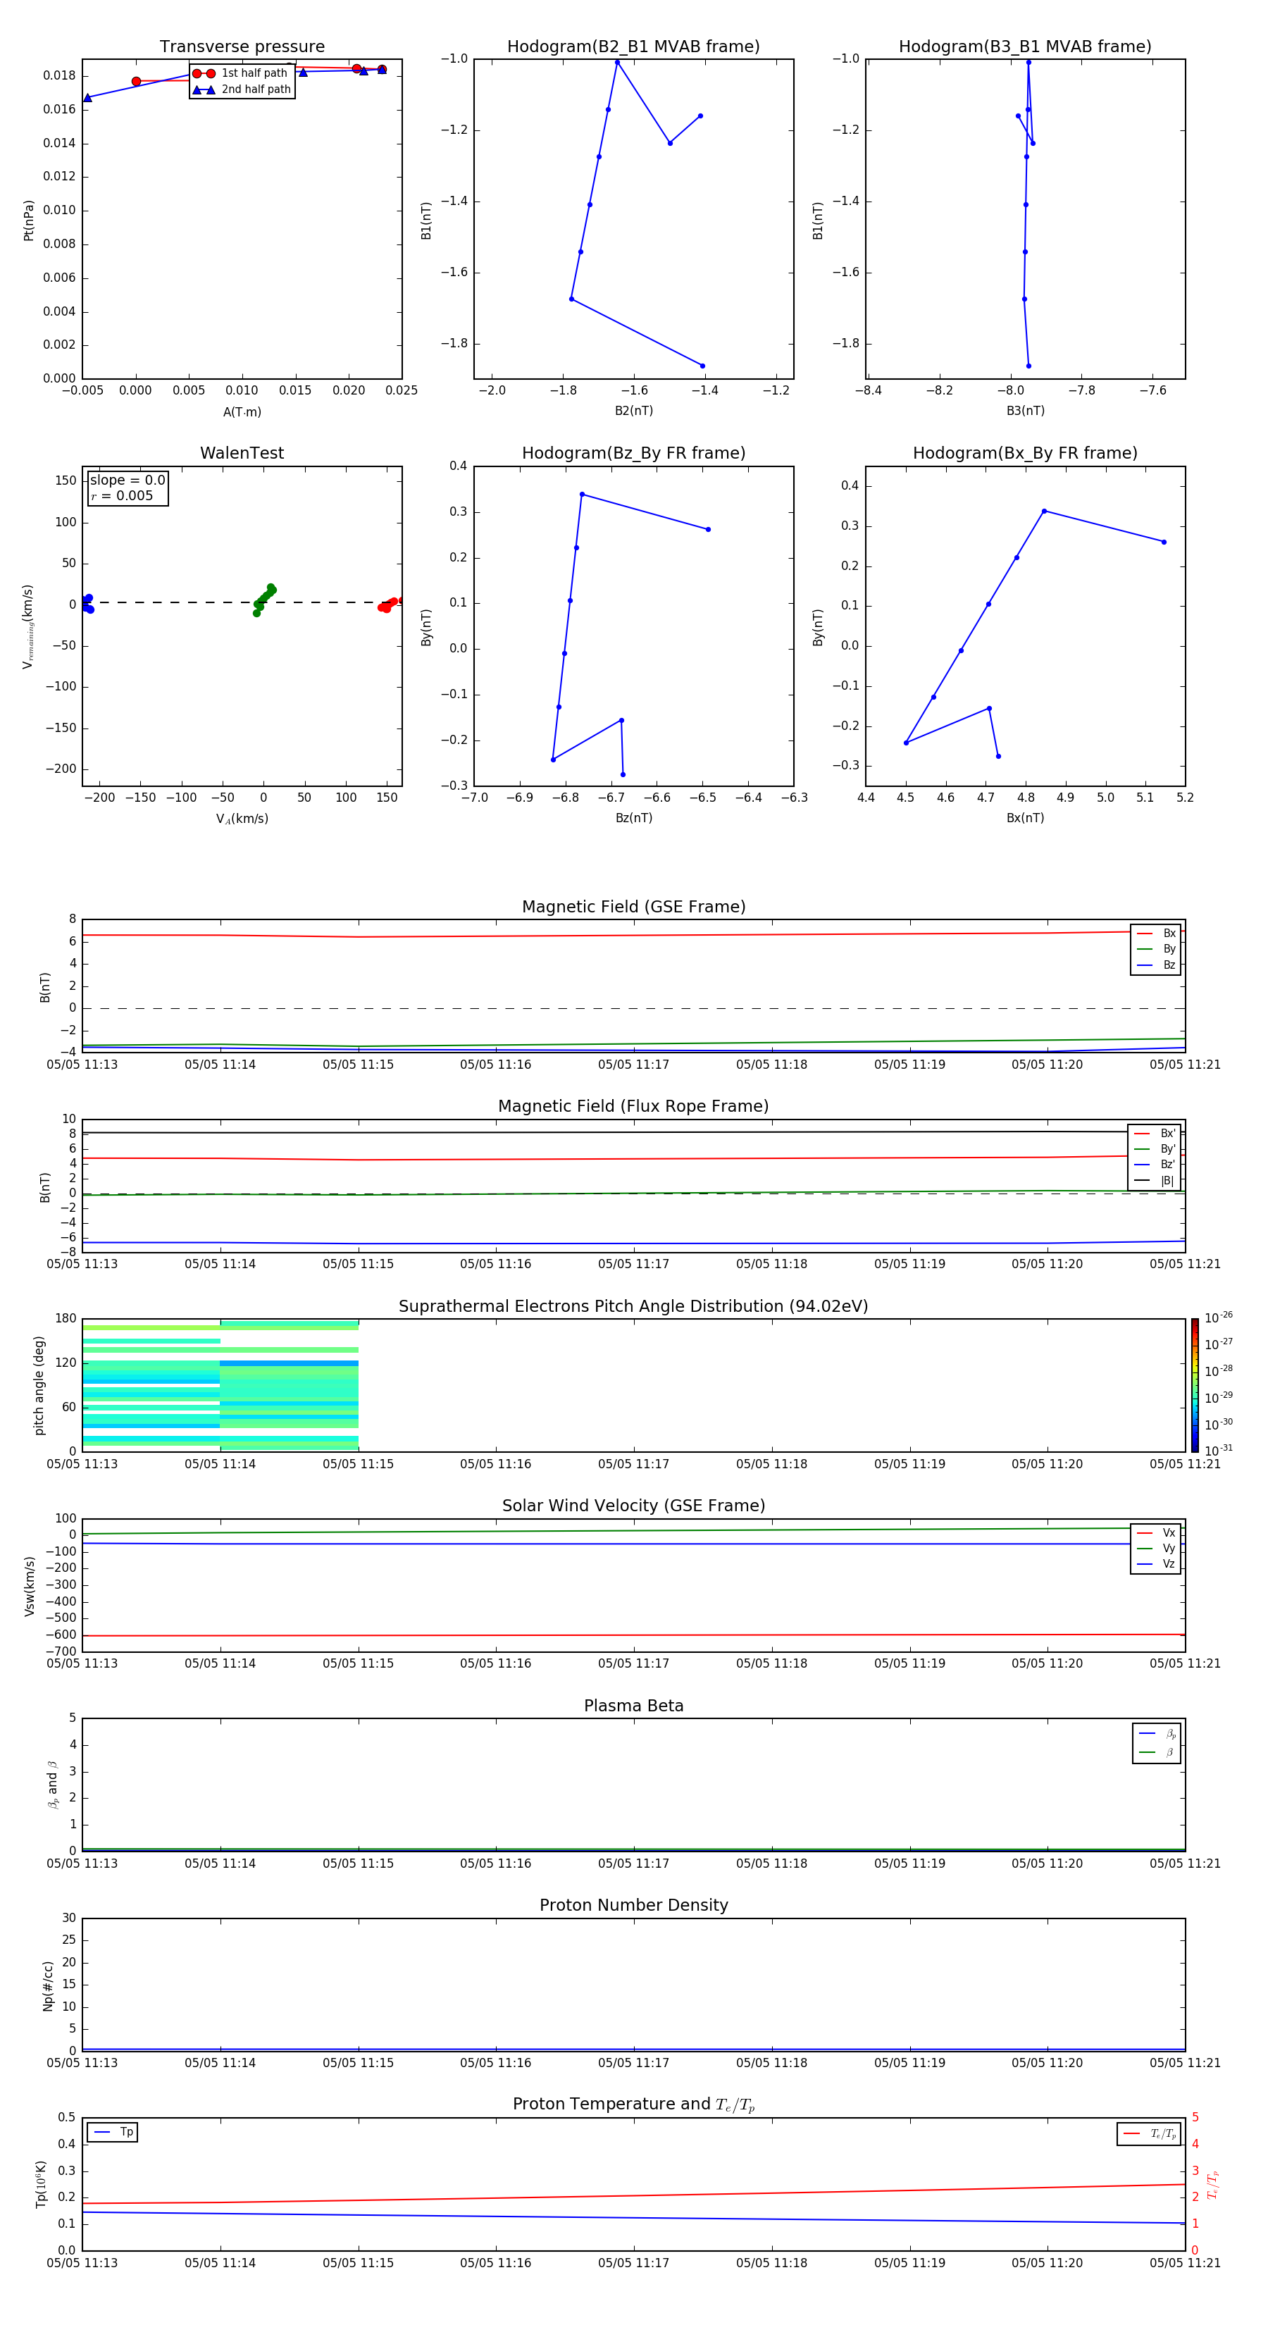
Task: Click the 'Bx(nT)' x-axis label
Action: [1025, 818]
